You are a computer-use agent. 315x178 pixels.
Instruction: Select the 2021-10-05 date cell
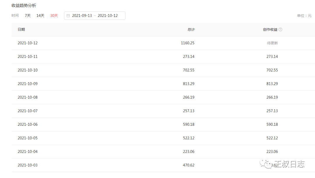point(27,138)
